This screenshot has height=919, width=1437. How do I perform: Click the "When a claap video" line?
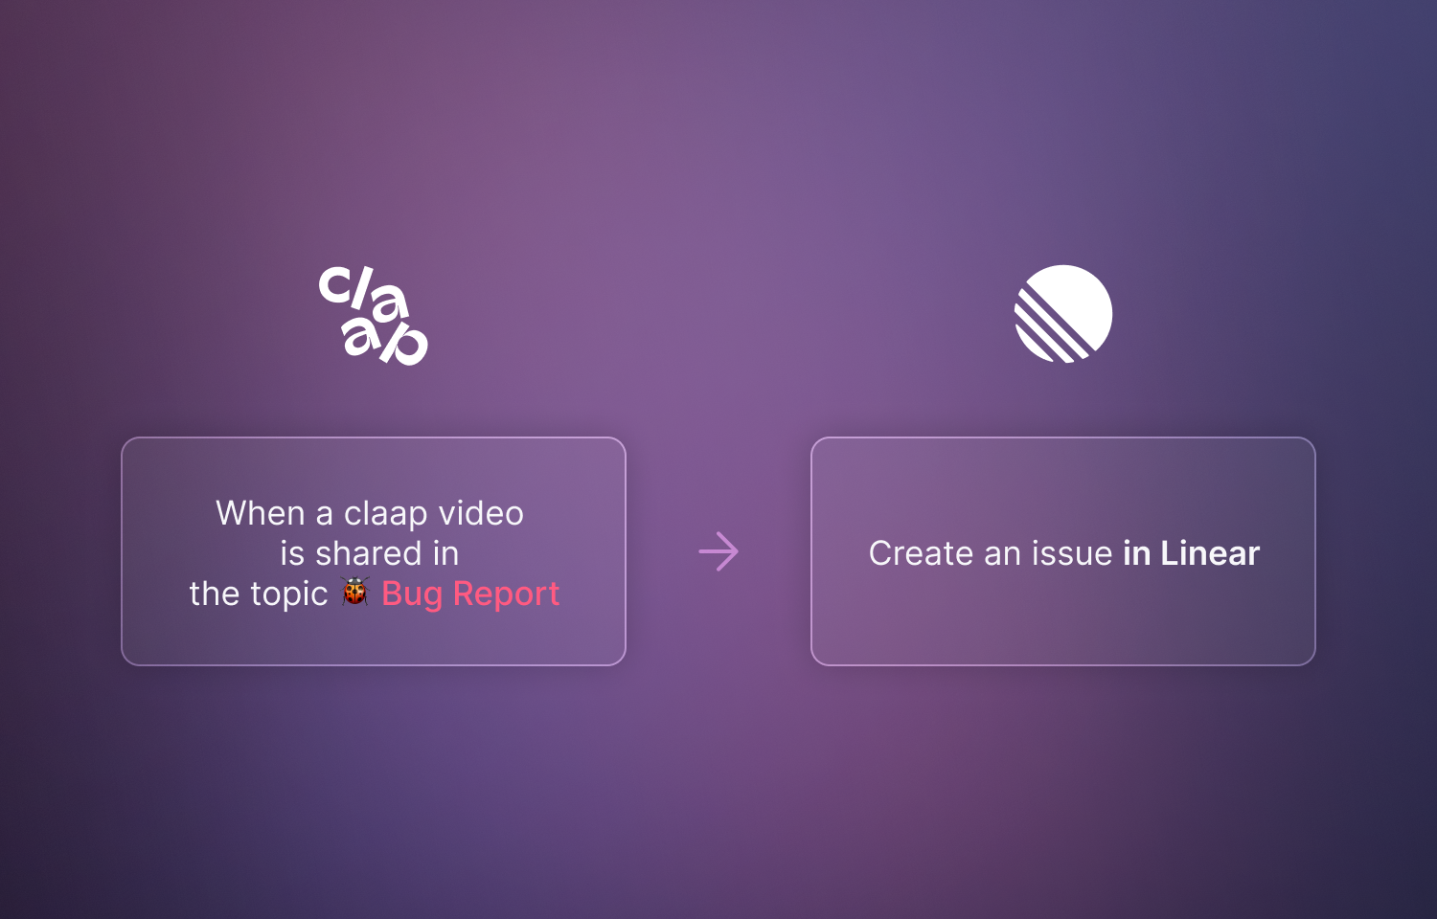tap(370, 513)
